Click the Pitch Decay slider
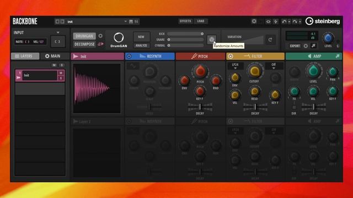The image size is (353, 198). click(x=200, y=107)
